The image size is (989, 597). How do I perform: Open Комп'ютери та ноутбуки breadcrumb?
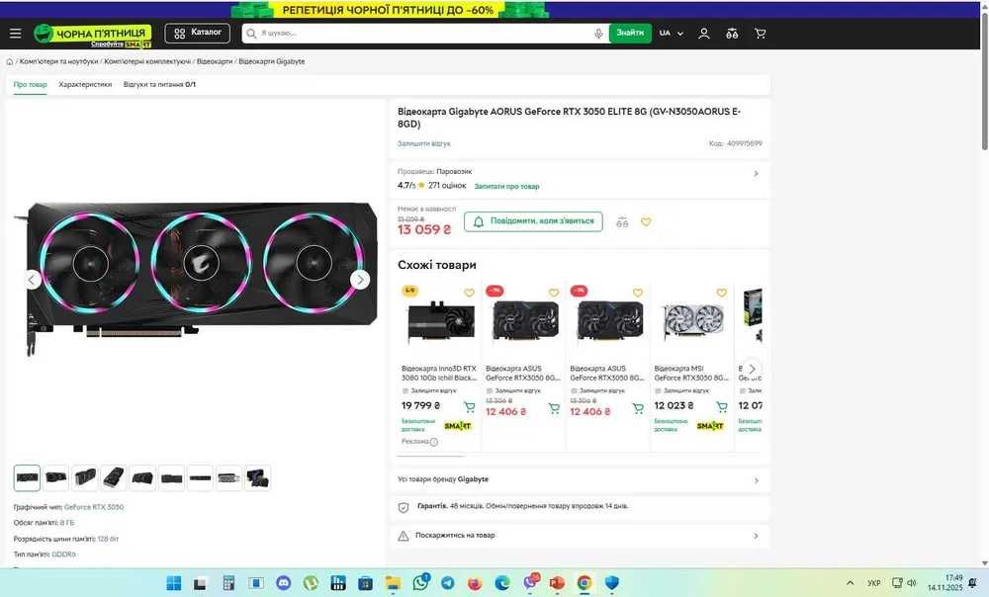pos(58,62)
